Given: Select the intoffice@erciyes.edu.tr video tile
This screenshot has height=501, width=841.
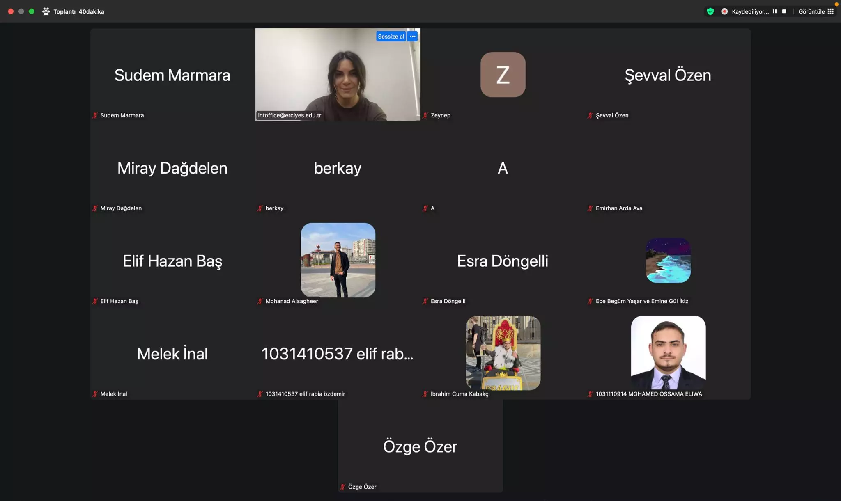Looking at the screenshot, I should point(338,74).
